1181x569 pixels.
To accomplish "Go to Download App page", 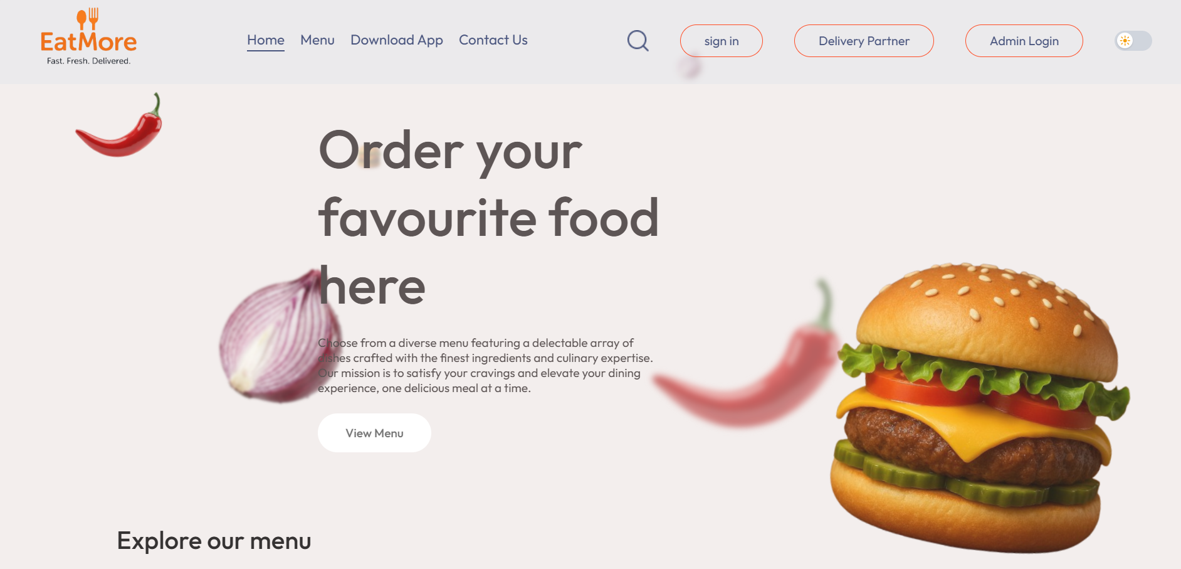I will [x=397, y=40].
